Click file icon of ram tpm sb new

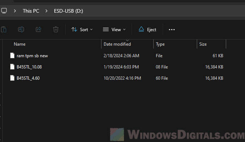click(12, 55)
